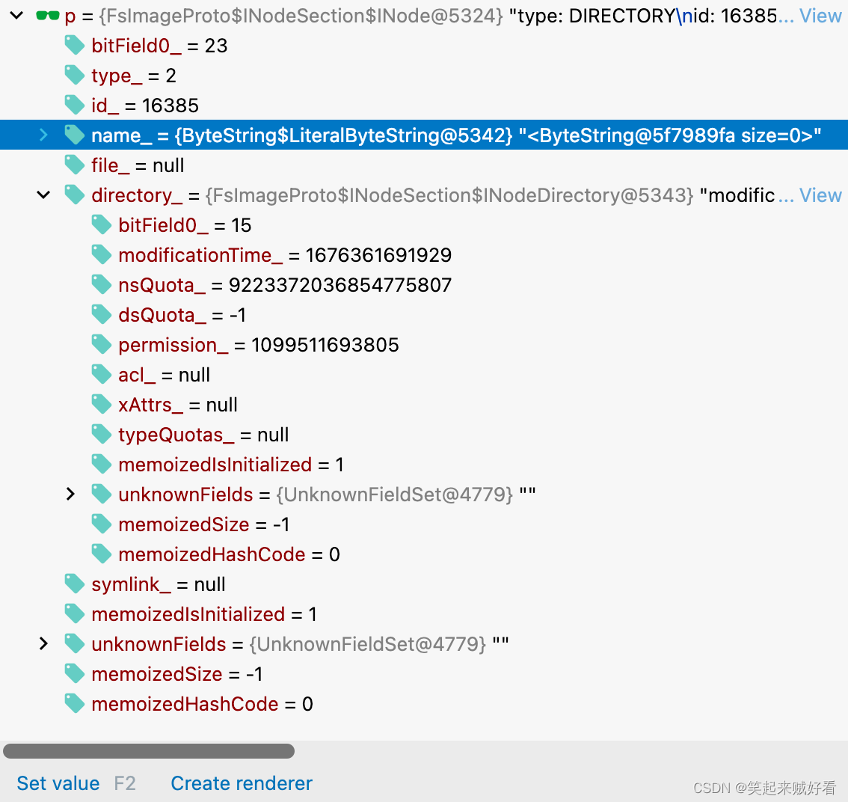Click the tag icon beside xAttrs_
Image resolution: width=848 pixels, height=802 pixels.
point(102,404)
